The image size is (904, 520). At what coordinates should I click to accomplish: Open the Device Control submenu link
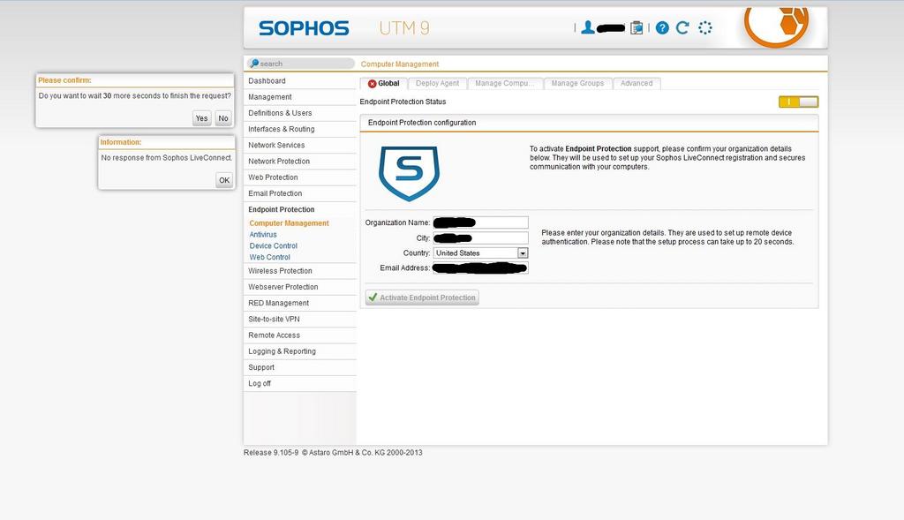pyautogui.click(x=274, y=246)
